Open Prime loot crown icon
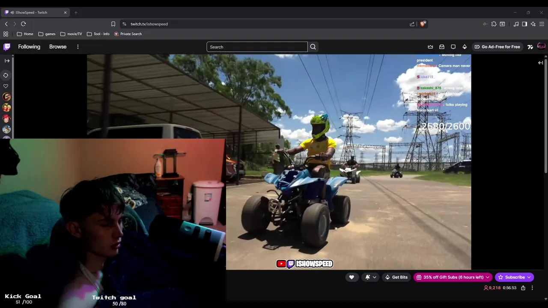548x308 pixels. (x=430, y=47)
